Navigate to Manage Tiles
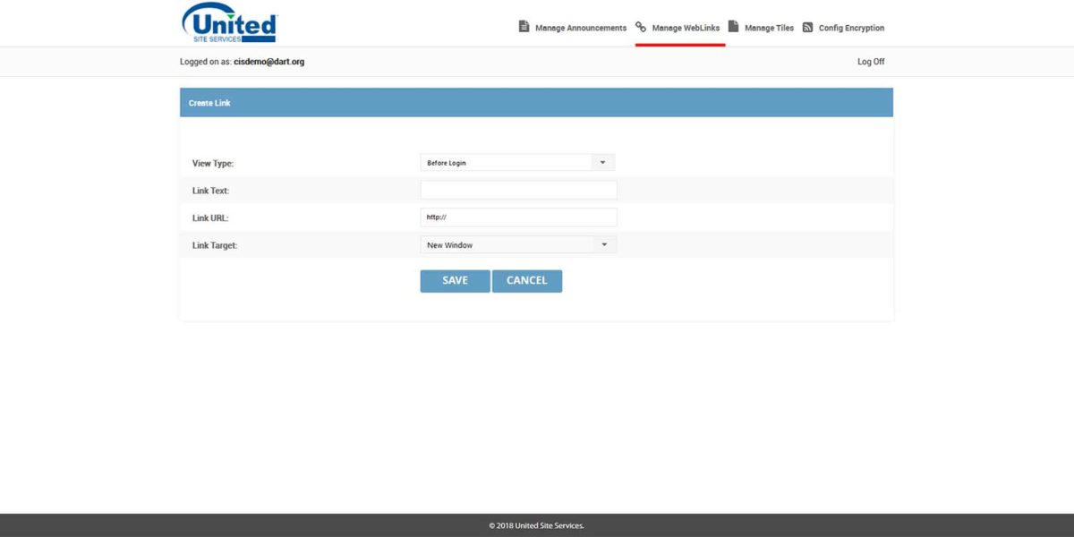Image resolution: width=1074 pixels, height=537 pixels. 768,28
